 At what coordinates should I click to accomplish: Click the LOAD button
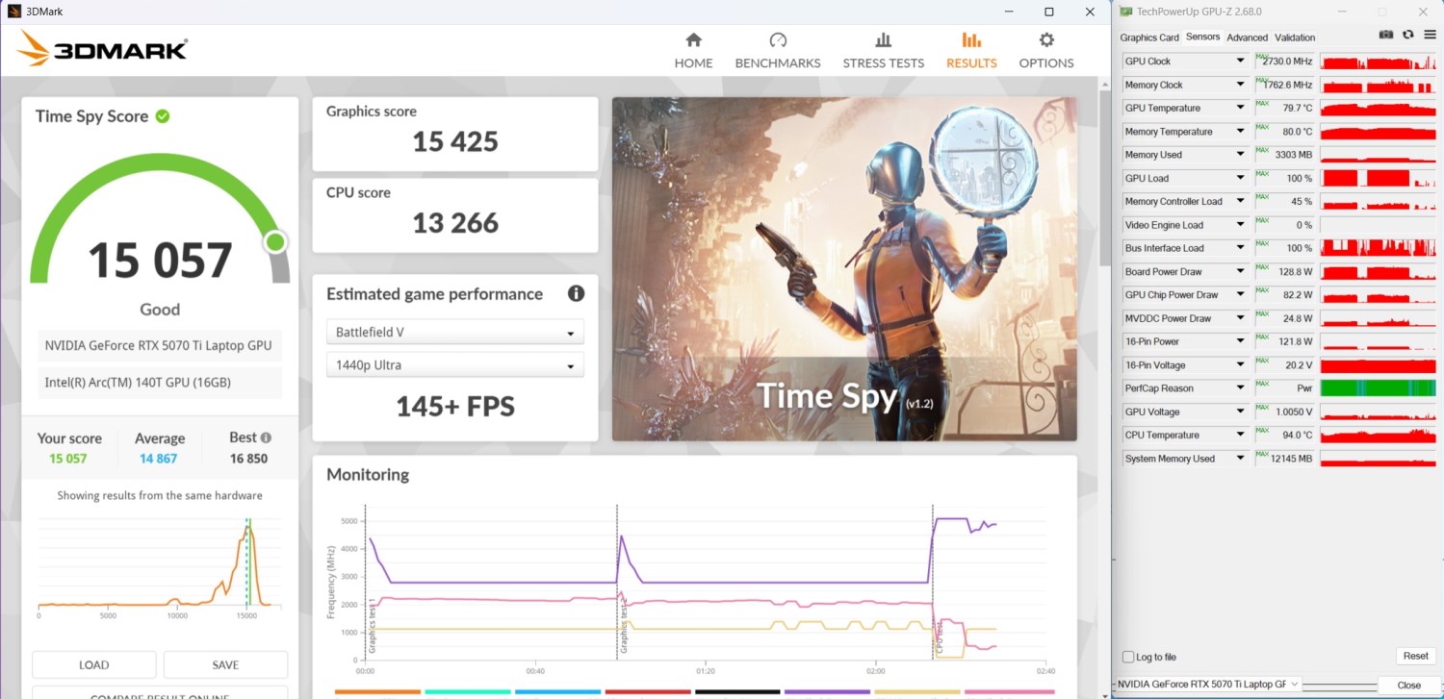coord(93,664)
